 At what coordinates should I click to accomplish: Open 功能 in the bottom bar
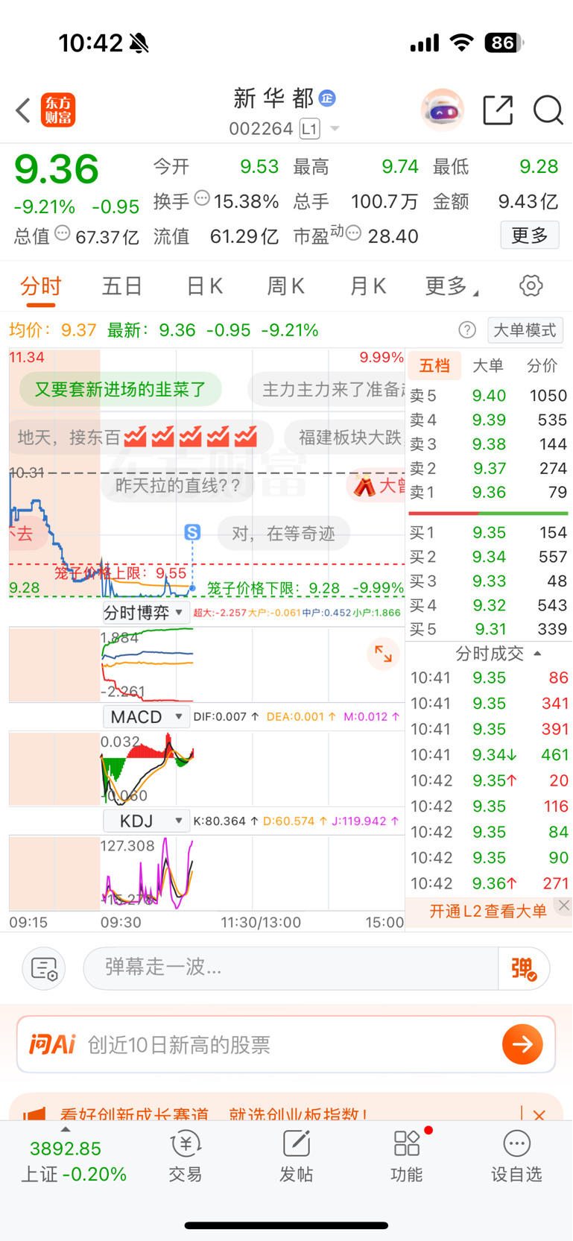[407, 1156]
